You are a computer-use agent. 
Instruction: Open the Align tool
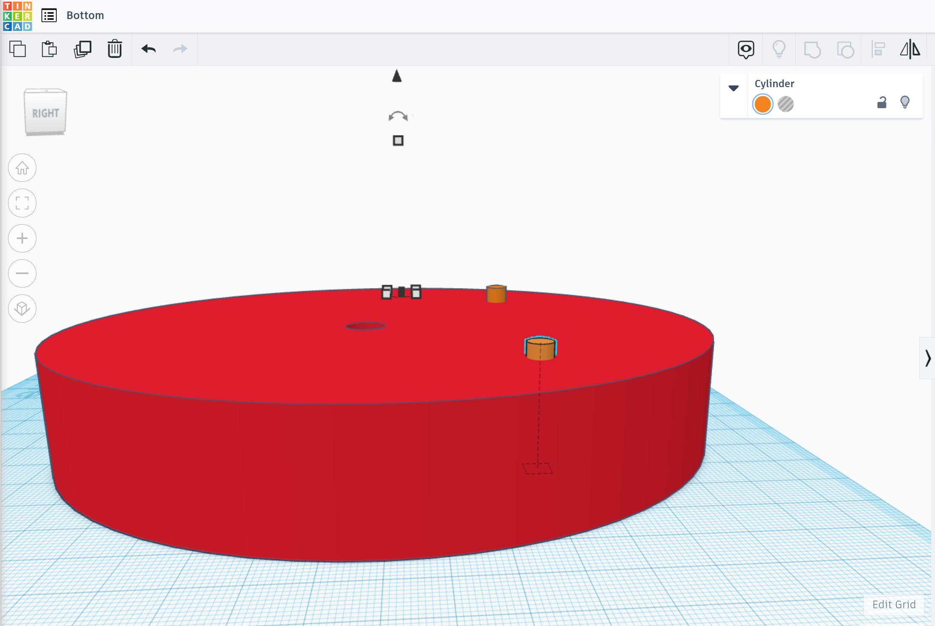tap(878, 49)
